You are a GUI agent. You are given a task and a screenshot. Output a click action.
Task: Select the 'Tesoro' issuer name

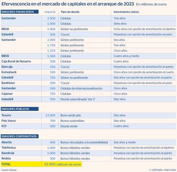pos(6,115)
